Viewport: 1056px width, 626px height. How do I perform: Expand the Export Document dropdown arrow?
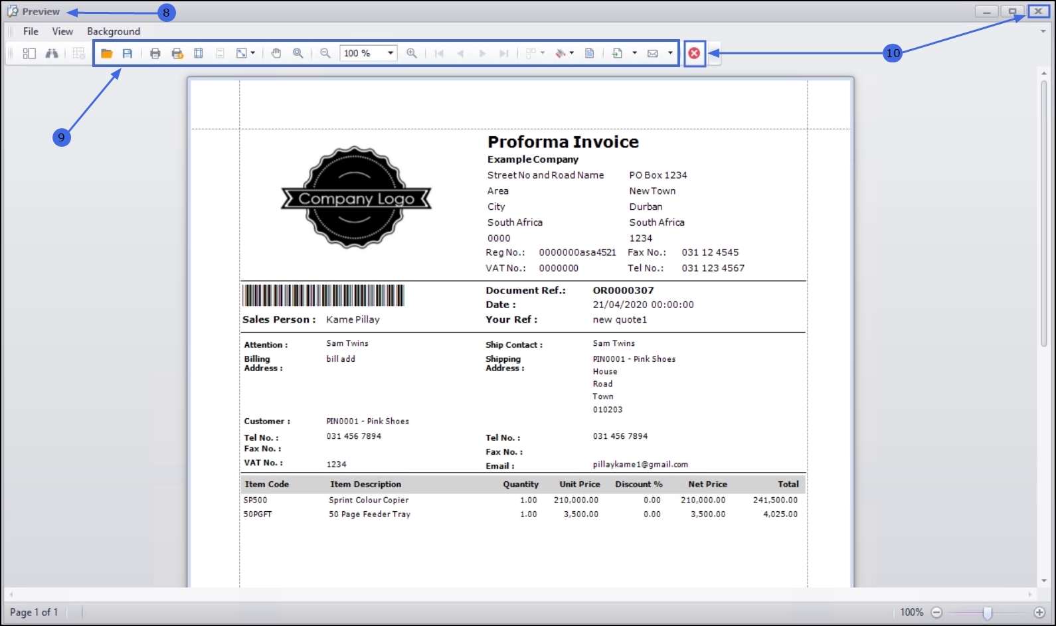[x=634, y=53]
